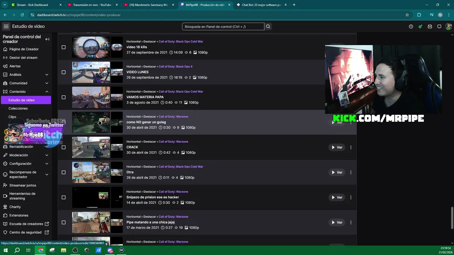Open Centro de seguridad external link
Viewport: 454px width, 255px height.
[26, 232]
